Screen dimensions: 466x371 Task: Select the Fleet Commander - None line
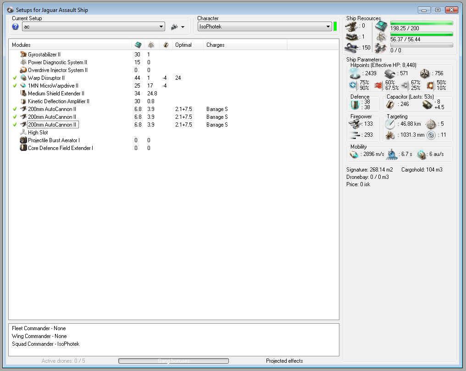point(39,328)
